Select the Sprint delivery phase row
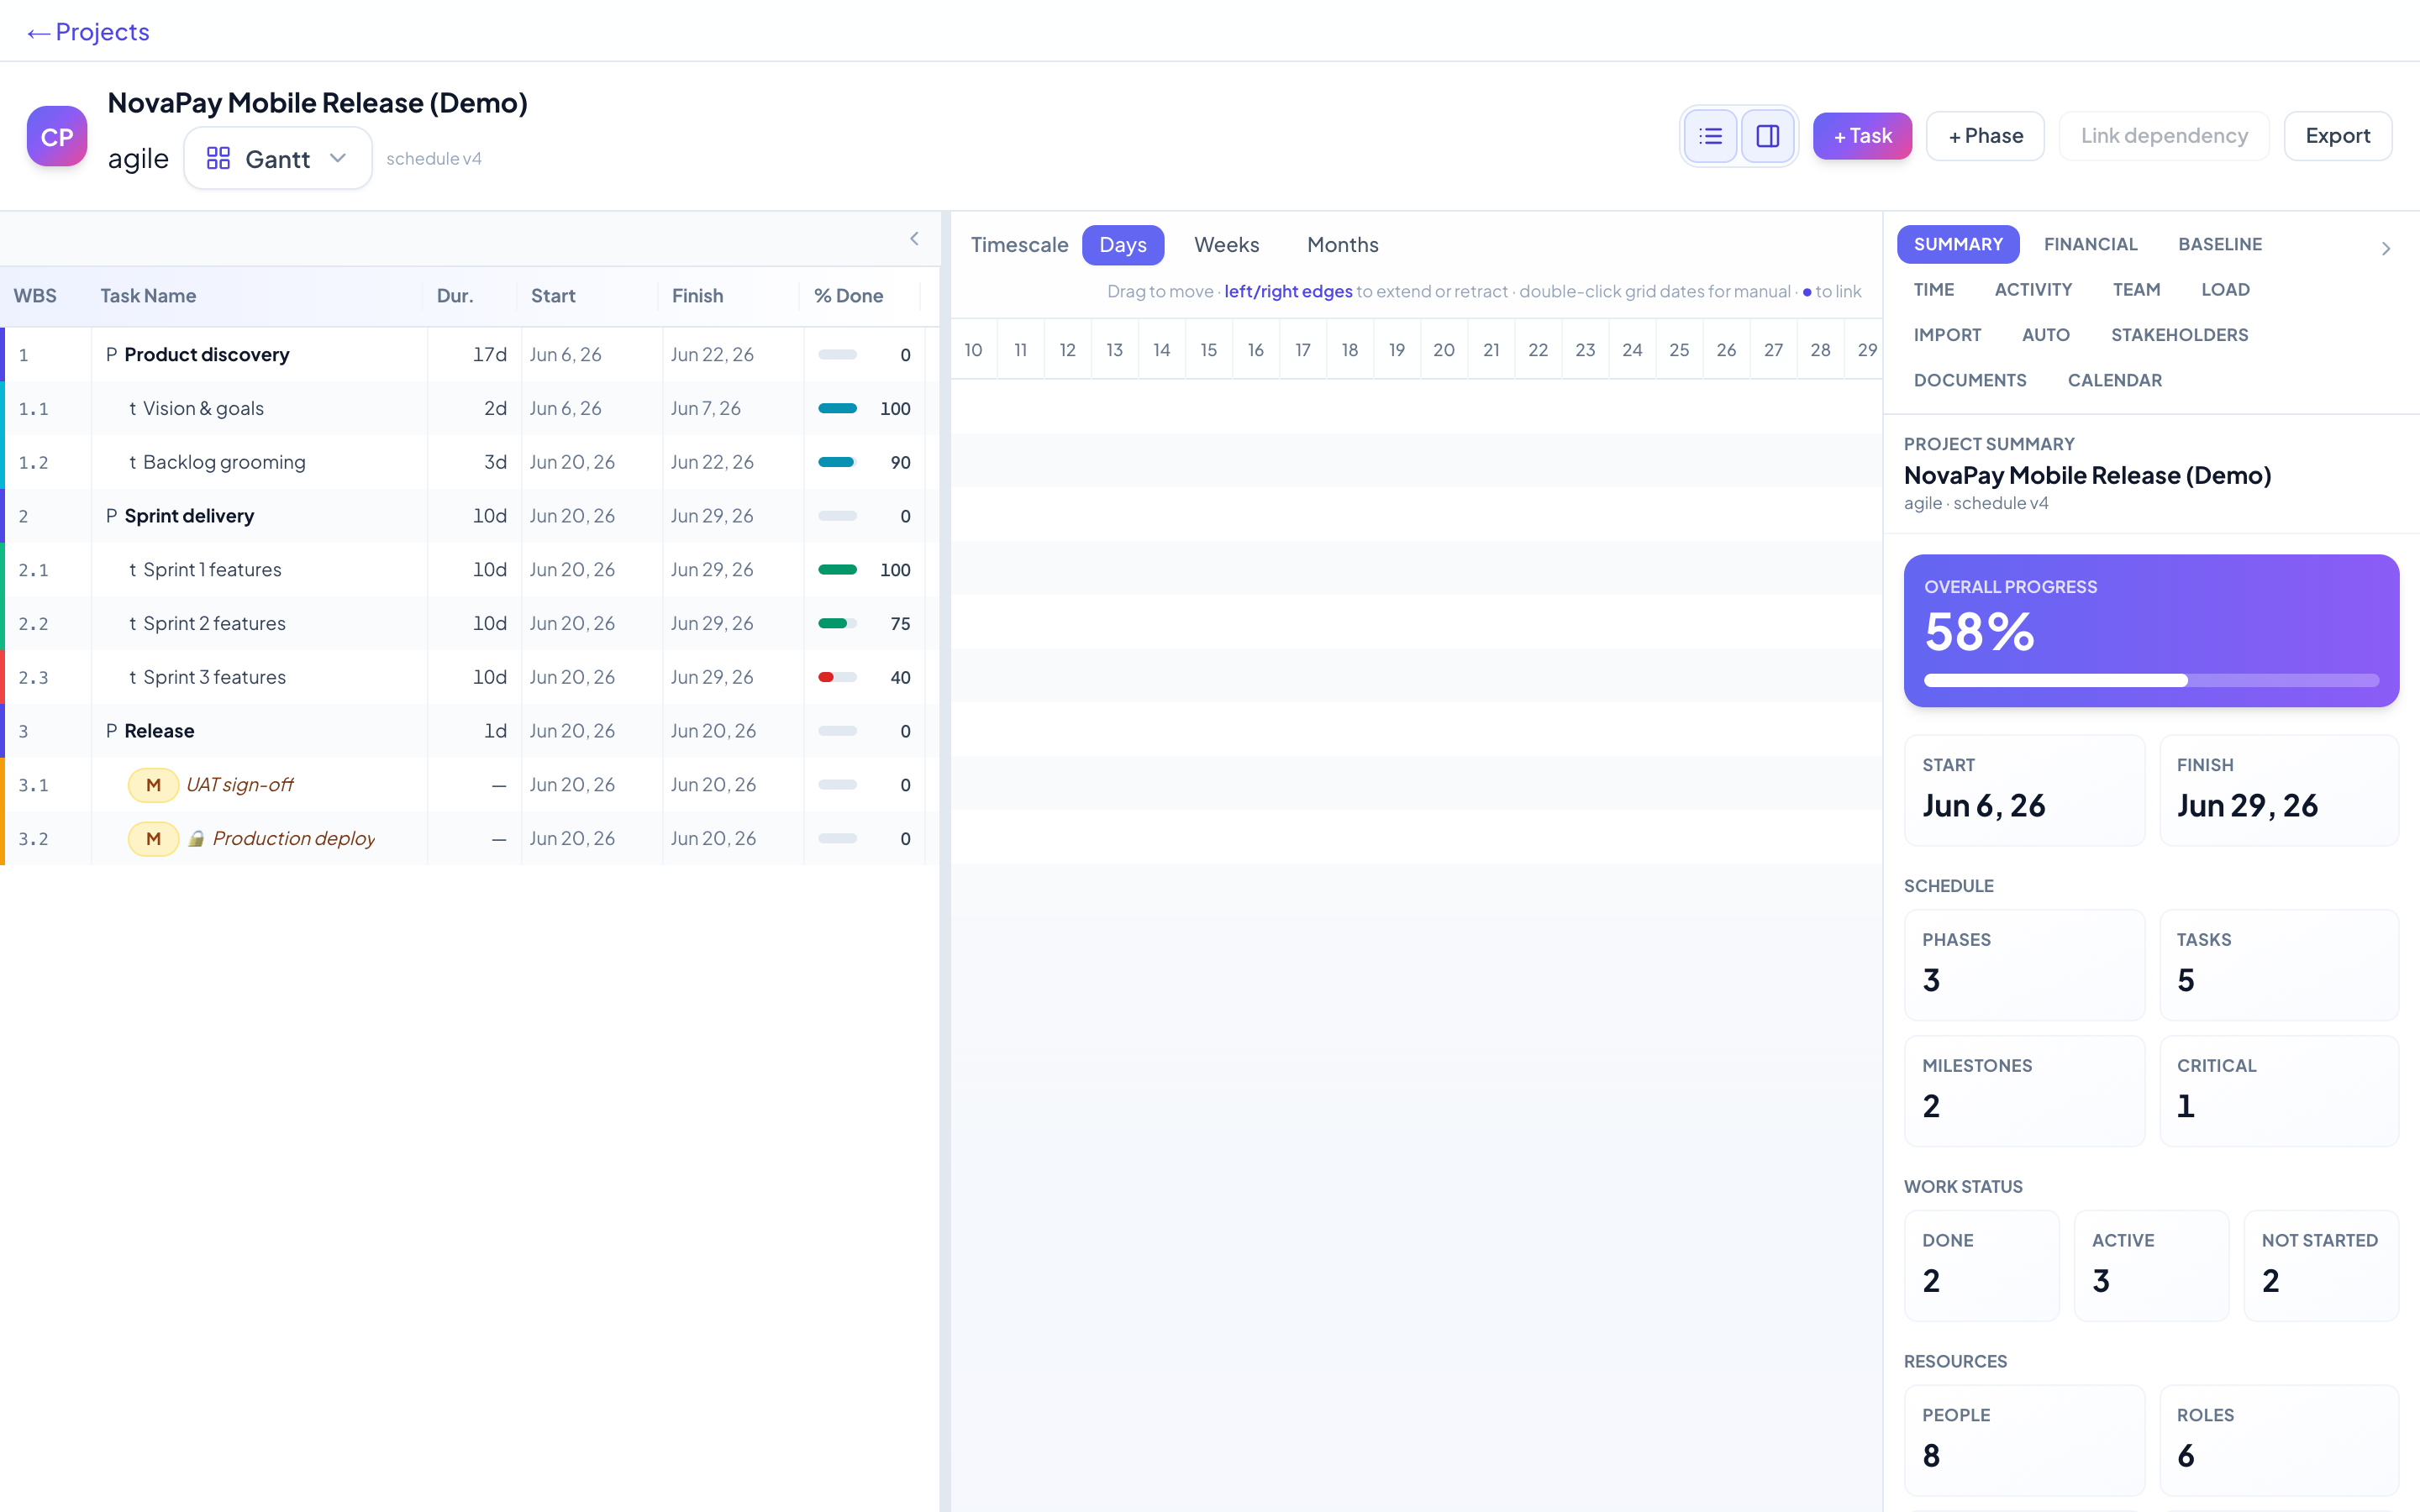Viewport: 2420px width, 1512px height. 470,516
